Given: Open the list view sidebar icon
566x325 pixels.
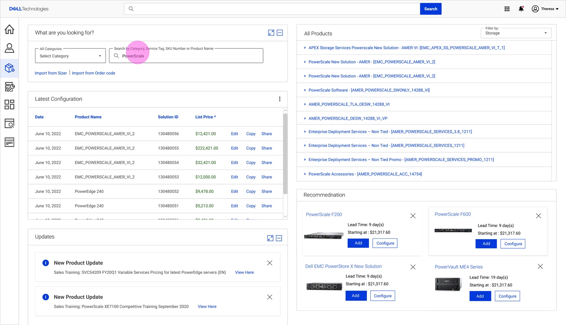Looking at the screenshot, I should click(10, 142).
